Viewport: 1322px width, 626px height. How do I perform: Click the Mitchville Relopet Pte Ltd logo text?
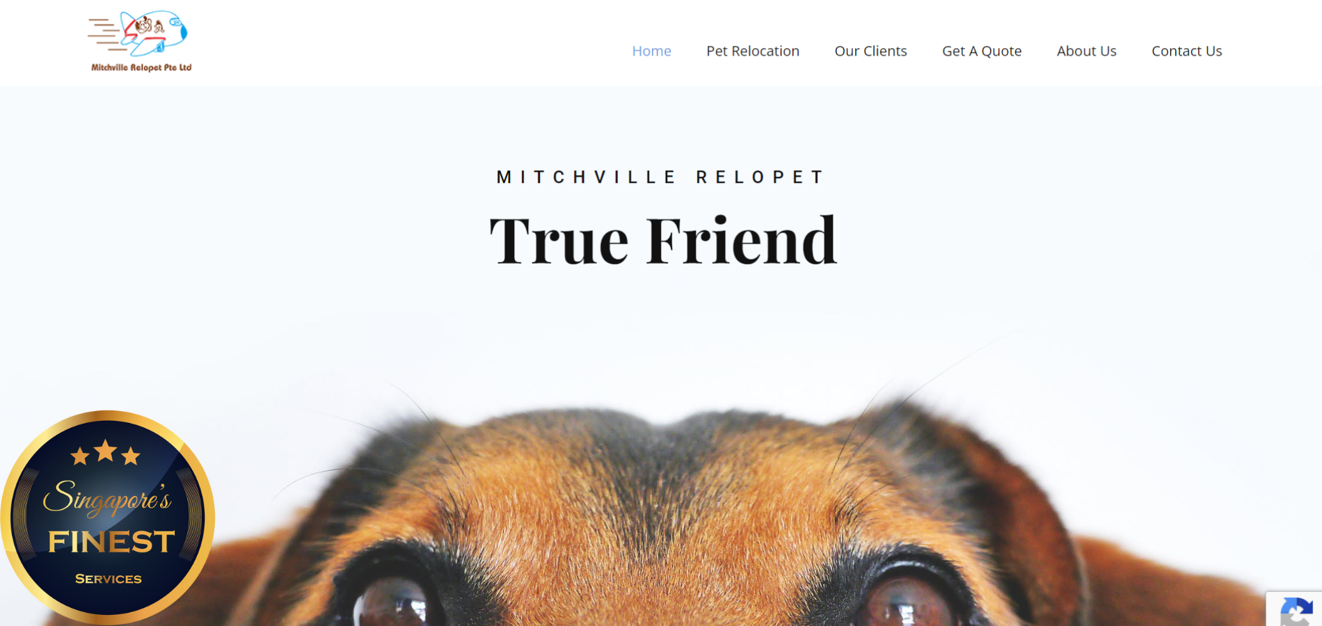pos(141,67)
